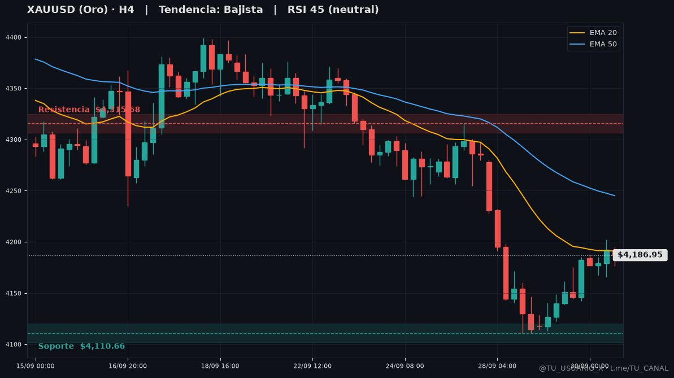The image size is (674, 378).
Task: Click the 22/09 12:00 time axis label
Action: [312, 366]
